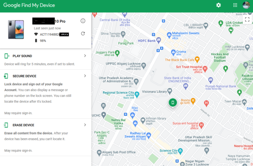This screenshot has width=253, height=166.
Task: Select the Regional Science City marker
Action: click(137, 94)
